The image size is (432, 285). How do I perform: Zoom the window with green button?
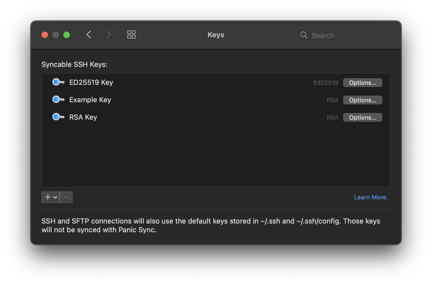[67, 35]
